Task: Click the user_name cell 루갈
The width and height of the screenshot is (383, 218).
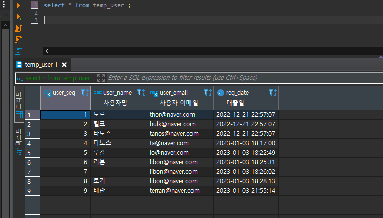Action: 119,152
